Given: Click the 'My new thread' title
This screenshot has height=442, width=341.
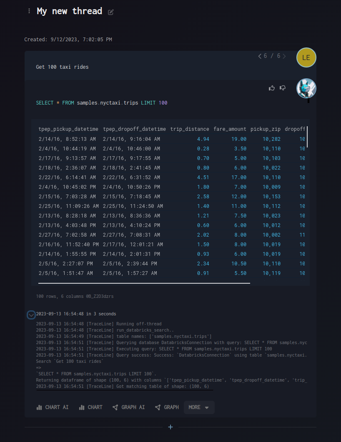Looking at the screenshot, I should [69, 11].
